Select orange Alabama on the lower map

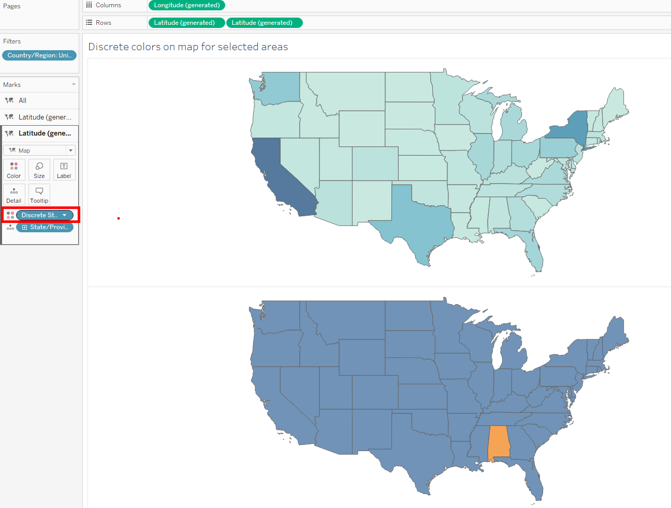(x=498, y=442)
